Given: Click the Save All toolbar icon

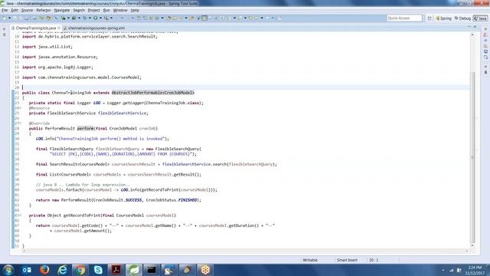Looking at the screenshot, I should pos(21,18).
